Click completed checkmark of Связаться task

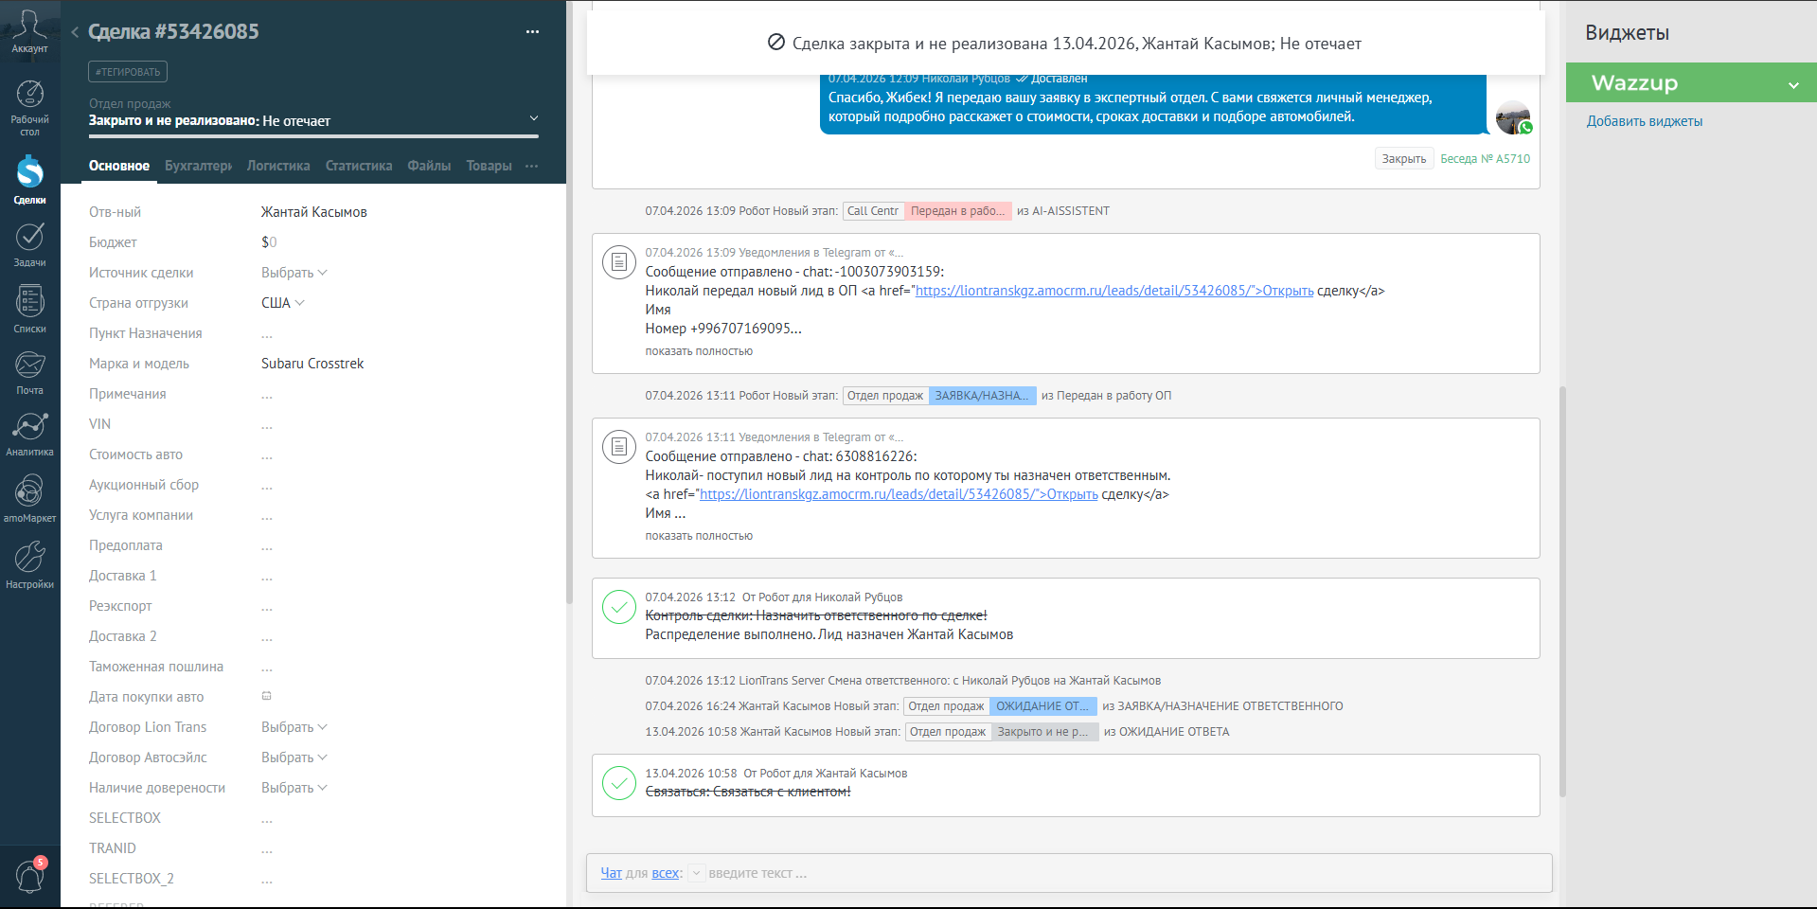(x=619, y=783)
